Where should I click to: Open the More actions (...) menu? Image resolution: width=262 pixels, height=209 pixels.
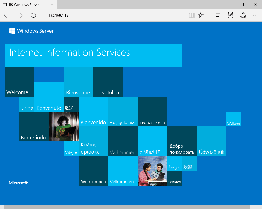pyautogui.click(x=255, y=15)
